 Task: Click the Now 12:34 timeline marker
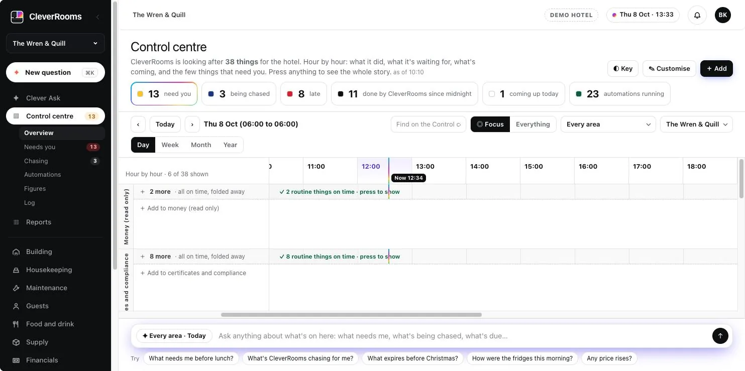pyautogui.click(x=408, y=178)
